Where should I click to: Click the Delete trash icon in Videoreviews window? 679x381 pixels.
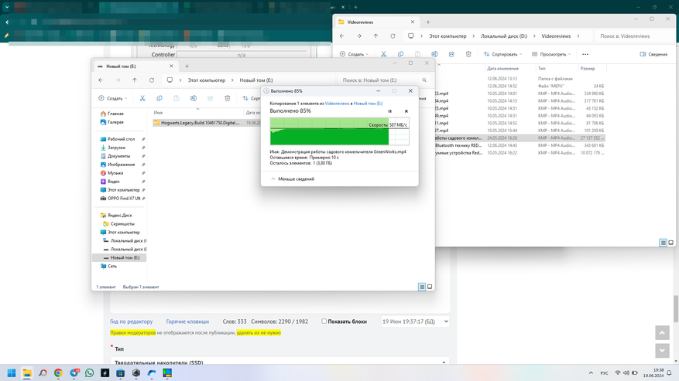tap(468, 55)
